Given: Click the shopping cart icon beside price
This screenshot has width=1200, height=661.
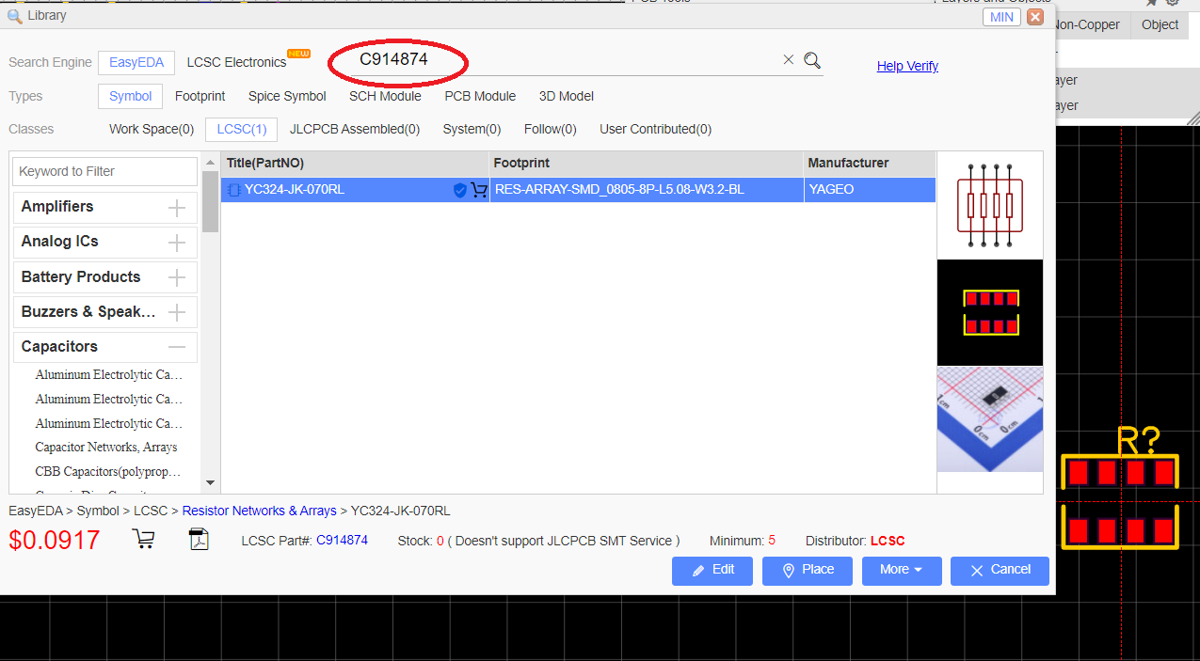Looking at the screenshot, I should click(144, 540).
